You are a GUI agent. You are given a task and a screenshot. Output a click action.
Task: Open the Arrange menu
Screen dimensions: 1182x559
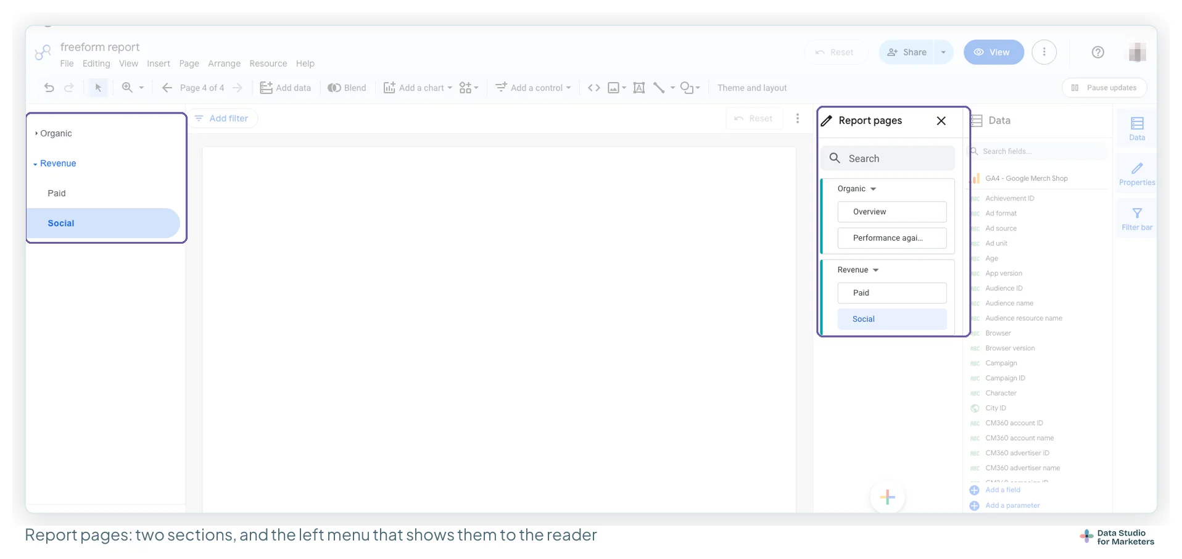[224, 64]
